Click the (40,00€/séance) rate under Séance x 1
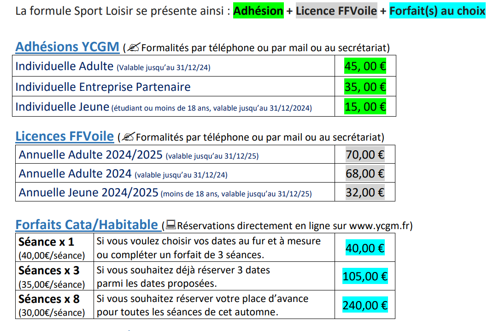This screenshot has height=331, width=494. click(52, 255)
